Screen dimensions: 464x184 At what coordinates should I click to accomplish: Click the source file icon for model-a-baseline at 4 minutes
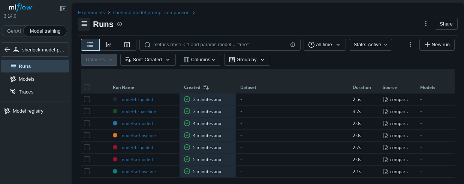coord(385,136)
